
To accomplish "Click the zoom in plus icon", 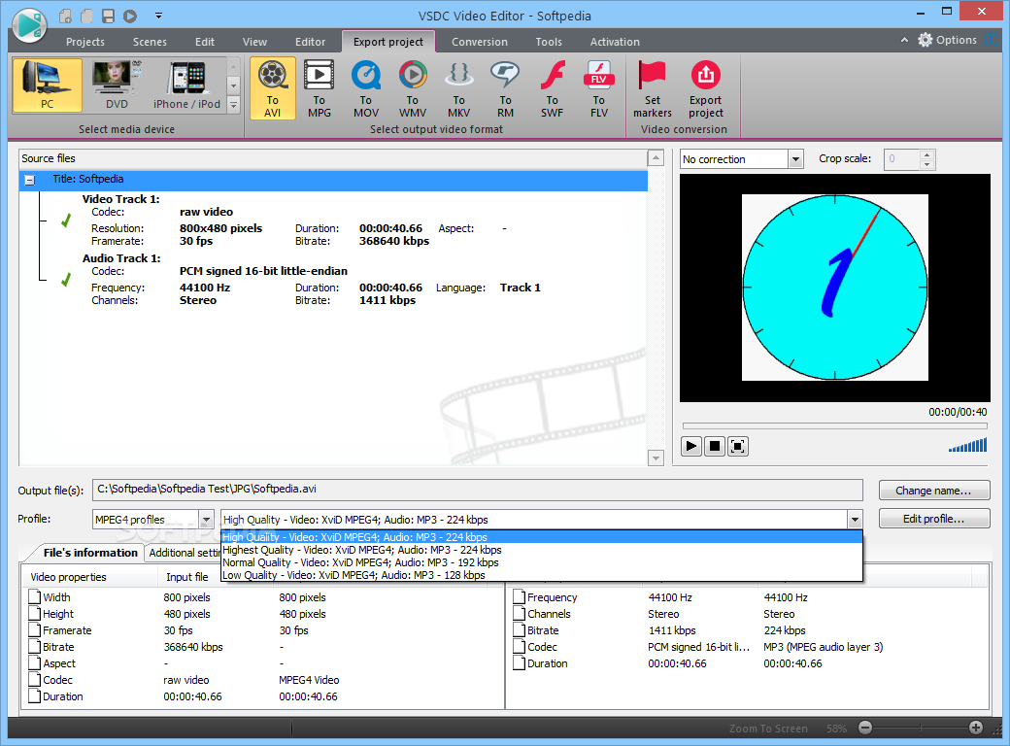I will coord(976,728).
